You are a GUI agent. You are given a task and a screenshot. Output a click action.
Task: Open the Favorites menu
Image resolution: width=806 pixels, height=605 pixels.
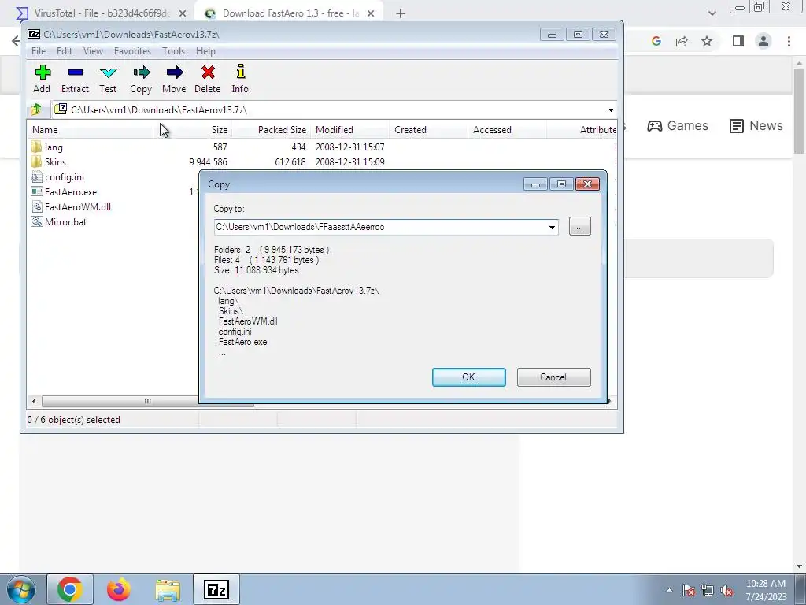[x=132, y=51]
